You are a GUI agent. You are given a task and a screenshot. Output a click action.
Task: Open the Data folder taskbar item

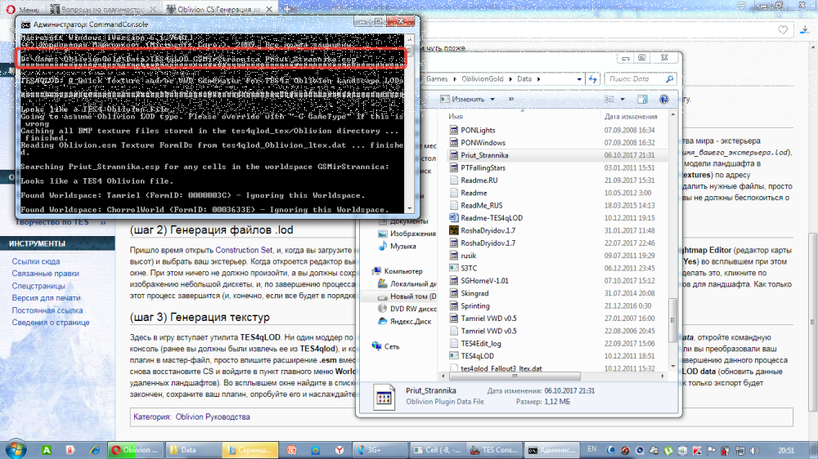point(192,450)
